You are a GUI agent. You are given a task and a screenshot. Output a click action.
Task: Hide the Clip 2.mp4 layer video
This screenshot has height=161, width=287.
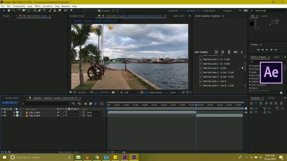point(2,115)
